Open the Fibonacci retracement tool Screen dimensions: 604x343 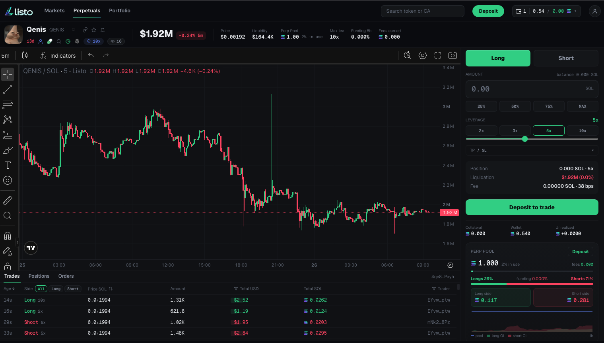(8, 105)
